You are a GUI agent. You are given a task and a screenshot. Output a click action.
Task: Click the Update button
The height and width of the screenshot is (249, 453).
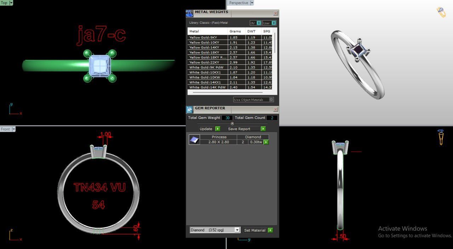pos(206,129)
